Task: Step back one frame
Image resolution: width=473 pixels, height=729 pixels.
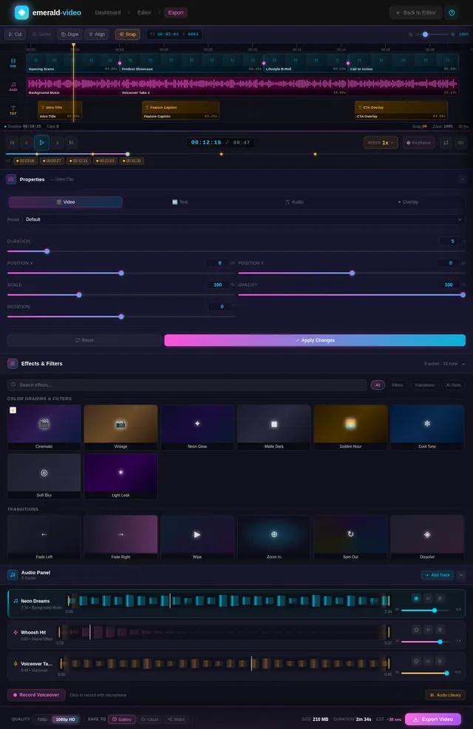Action: [x=27, y=143]
